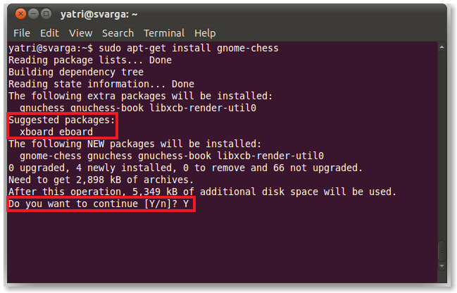Screen dimensions: 457x293
Task: Close the terminal window
Action: [20, 13]
